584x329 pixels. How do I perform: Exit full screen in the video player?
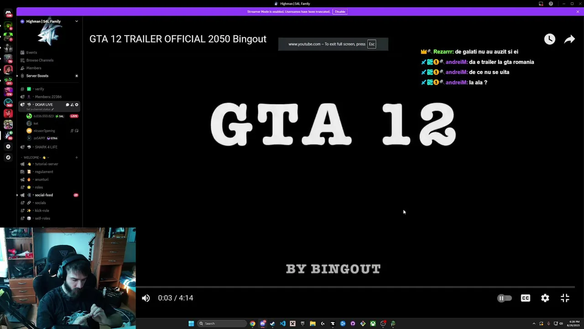coord(565,298)
